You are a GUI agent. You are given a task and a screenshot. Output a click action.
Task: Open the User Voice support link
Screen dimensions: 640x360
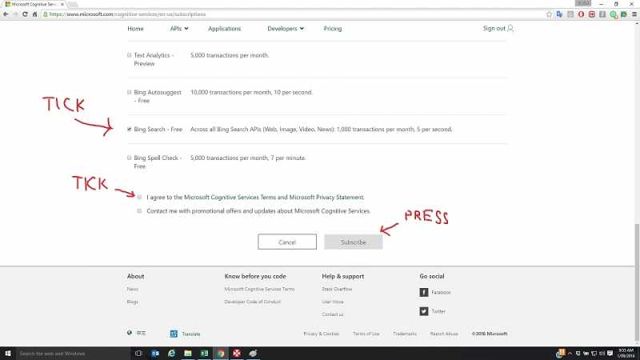pyautogui.click(x=333, y=302)
